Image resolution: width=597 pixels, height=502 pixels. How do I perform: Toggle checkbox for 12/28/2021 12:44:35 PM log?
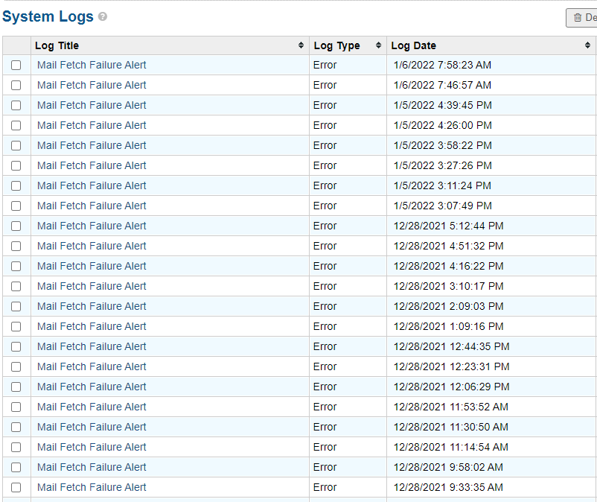[16, 347]
